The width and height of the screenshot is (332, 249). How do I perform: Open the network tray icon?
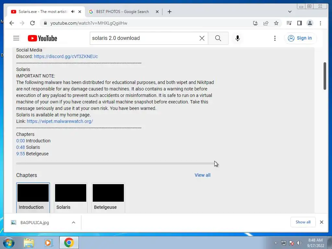pos(283,243)
